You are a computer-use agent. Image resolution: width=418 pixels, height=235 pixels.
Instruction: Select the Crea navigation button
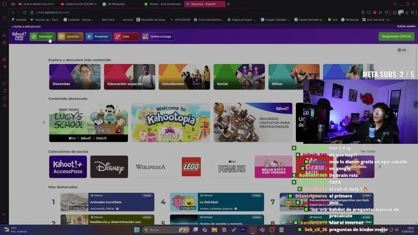126,37
